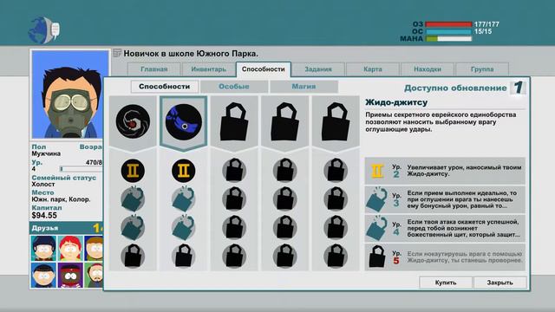Click the number 1 badge next to Доступно обновление
Screen dimensions: 555x312
pyautogui.click(x=518, y=88)
